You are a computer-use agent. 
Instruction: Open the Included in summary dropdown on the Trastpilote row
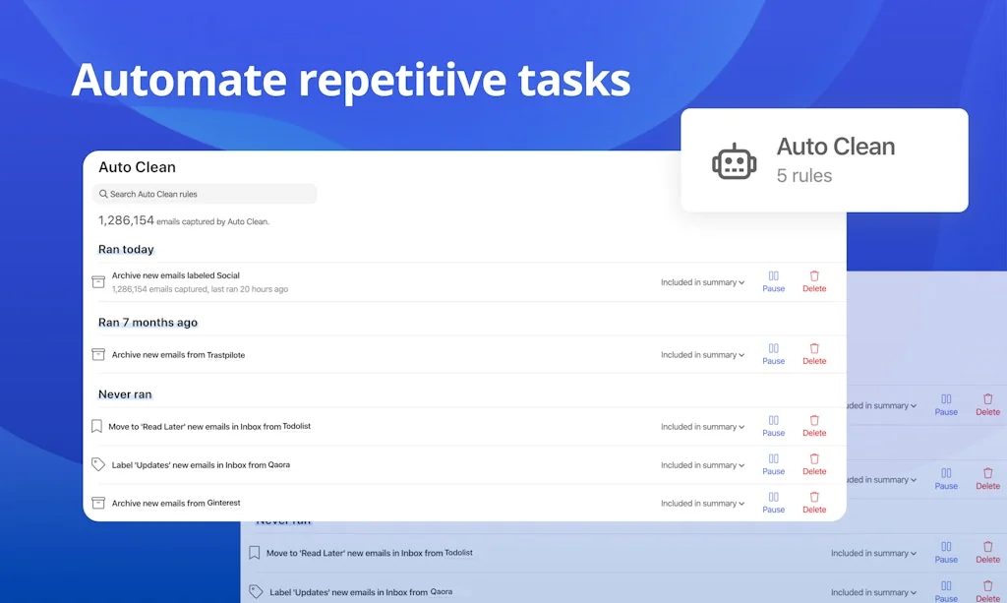[702, 355]
